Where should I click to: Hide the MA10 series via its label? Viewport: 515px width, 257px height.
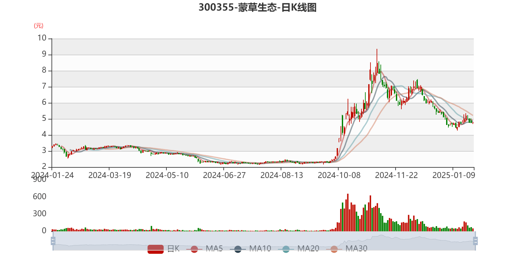coord(260,248)
